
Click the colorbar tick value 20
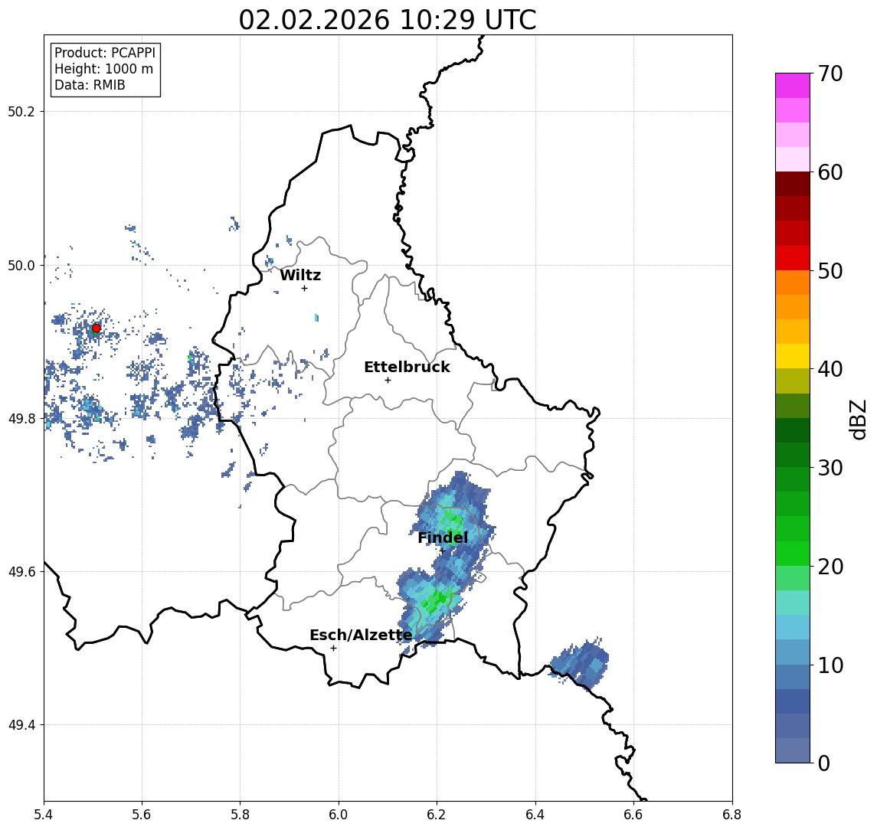(x=830, y=567)
